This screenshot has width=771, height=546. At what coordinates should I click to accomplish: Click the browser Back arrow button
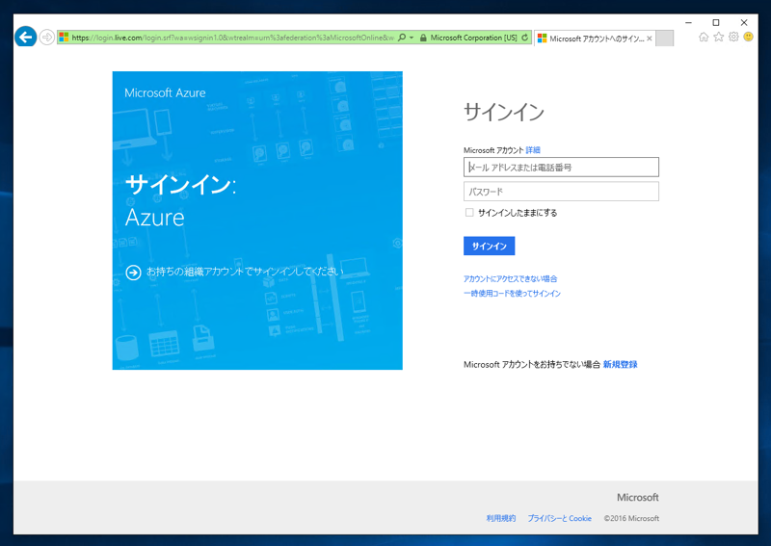click(26, 37)
